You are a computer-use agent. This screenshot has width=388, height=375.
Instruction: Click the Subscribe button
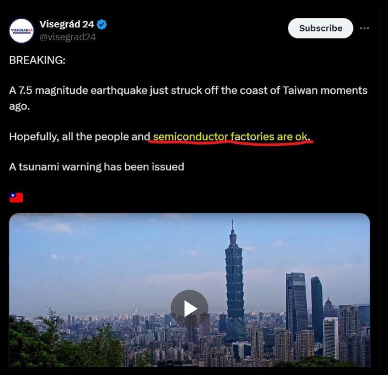click(321, 28)
